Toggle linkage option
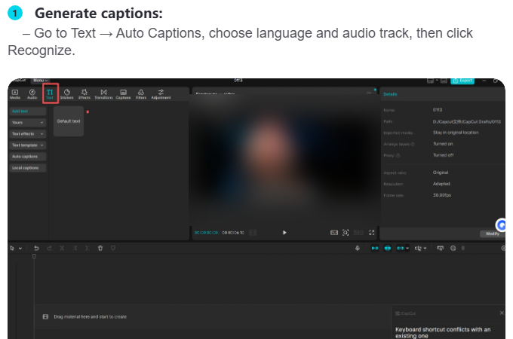This screenshot has height=339, width=513. tap(400, 248)
